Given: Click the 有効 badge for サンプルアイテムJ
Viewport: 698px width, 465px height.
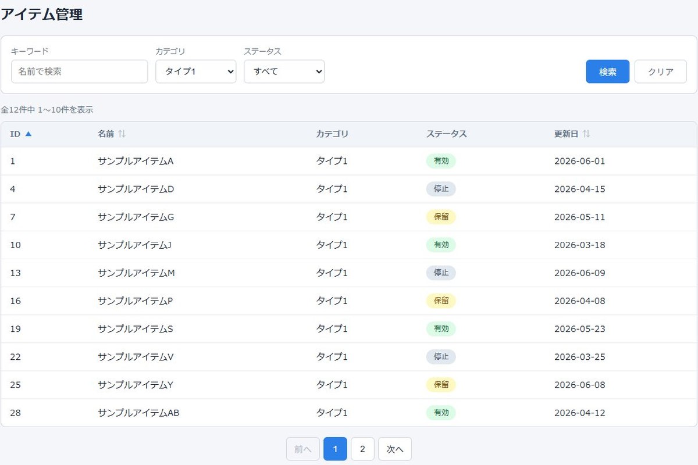Looking at the screenshot, I should pyautogui.click(x=441, y=245).
